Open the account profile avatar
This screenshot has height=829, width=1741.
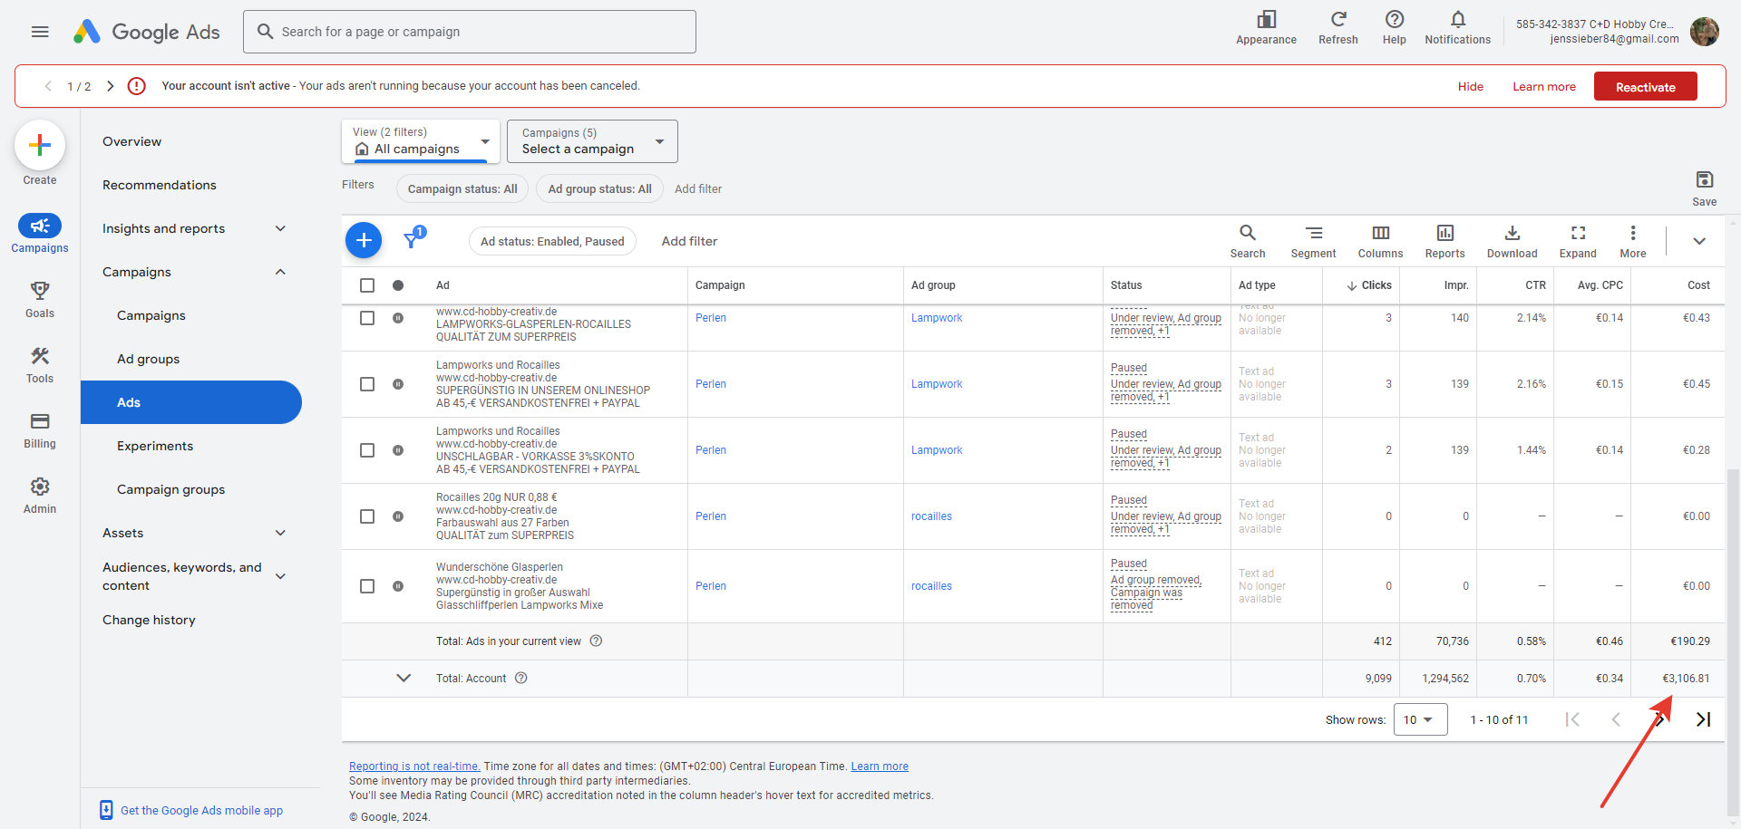point(1705,32)
